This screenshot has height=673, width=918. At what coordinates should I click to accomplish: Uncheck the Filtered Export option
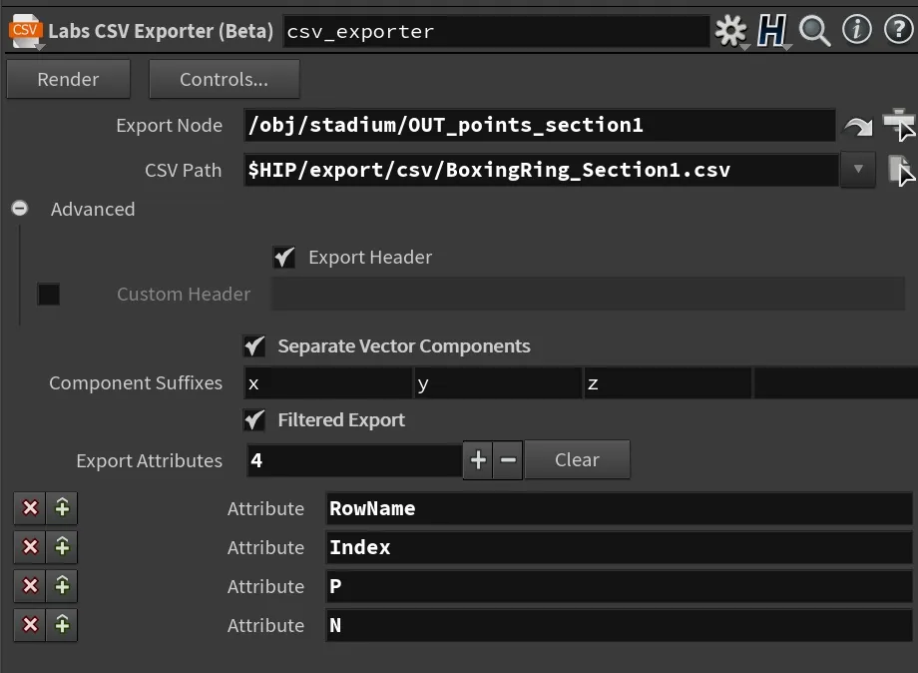tap(254, 420)
